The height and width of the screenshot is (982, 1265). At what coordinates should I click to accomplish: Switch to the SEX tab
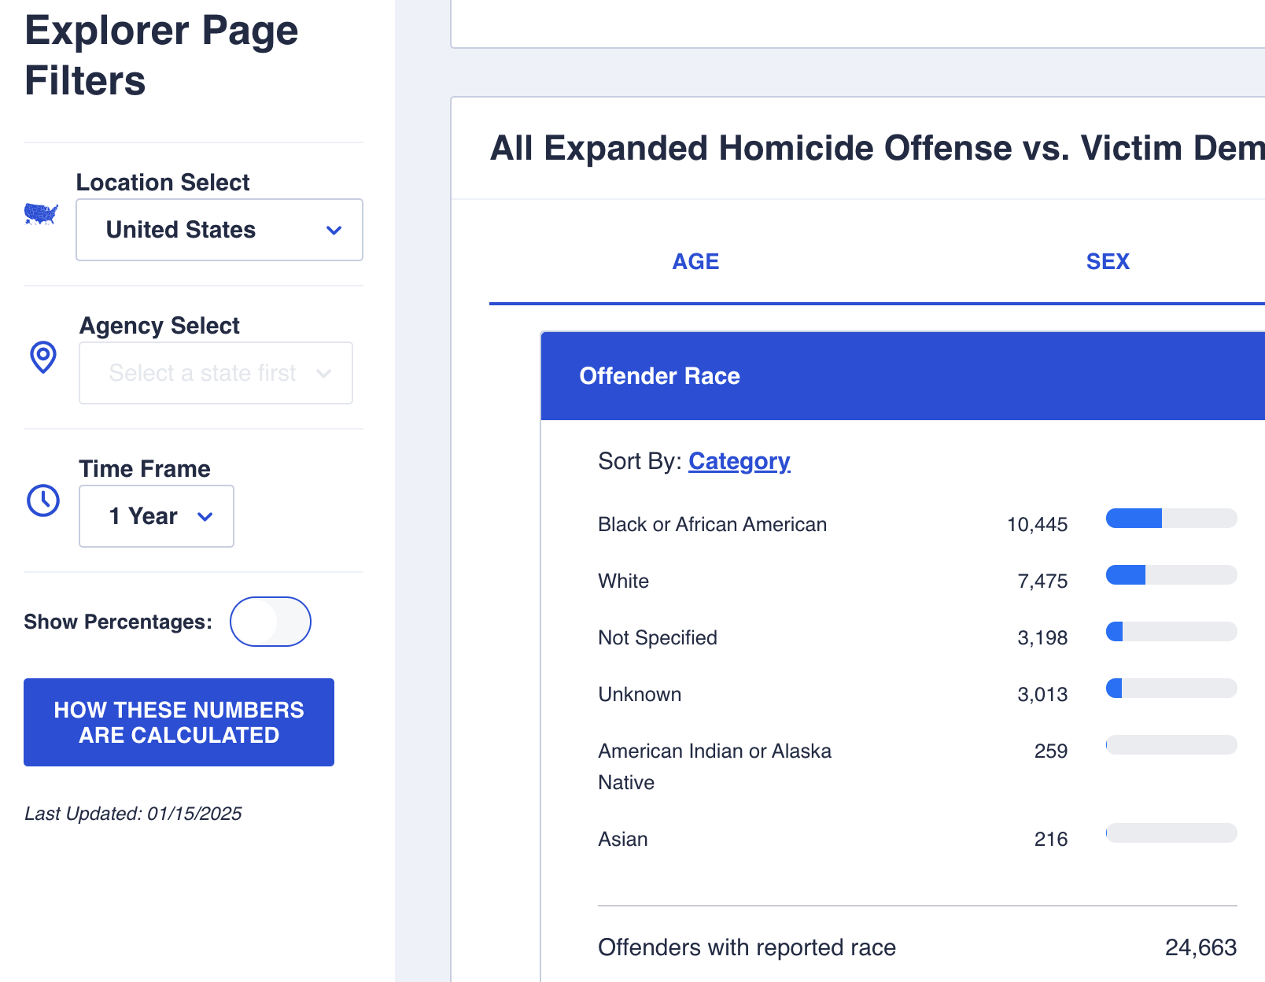[x=1108, y=261]
